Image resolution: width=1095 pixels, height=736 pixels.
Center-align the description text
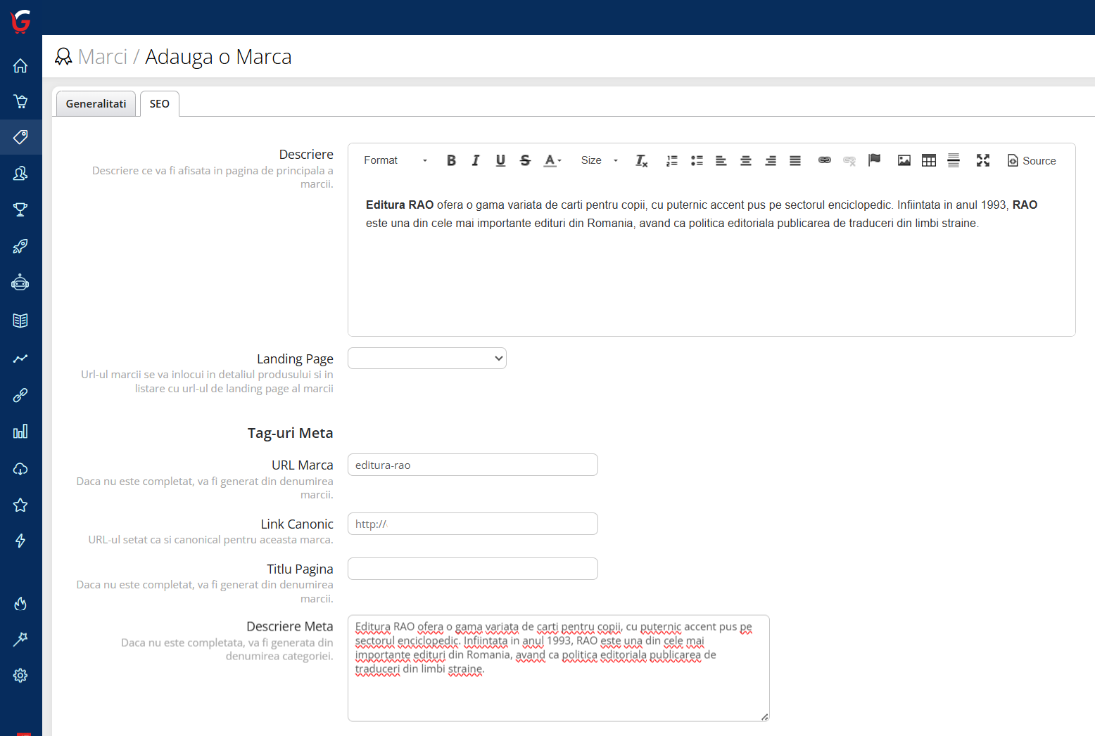(x=746, y=160)
